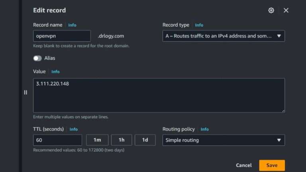Click the Value textarea with IP address

coord(159,96)
